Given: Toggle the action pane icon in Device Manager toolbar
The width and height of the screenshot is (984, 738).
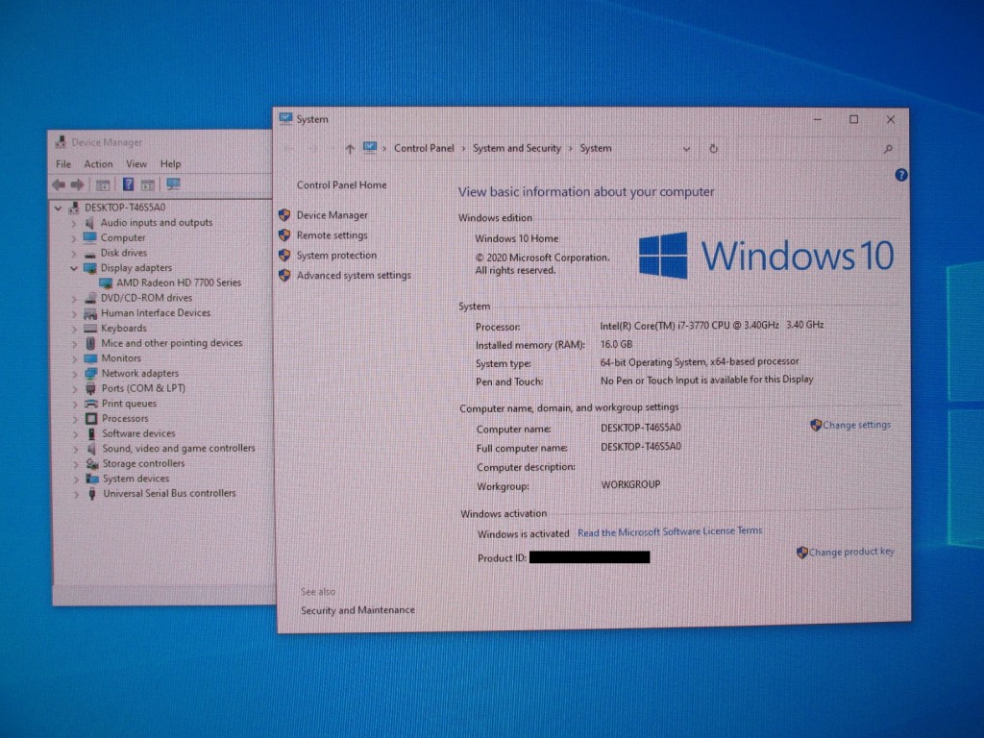Looking at the screenshot, I should coord(147,184).
